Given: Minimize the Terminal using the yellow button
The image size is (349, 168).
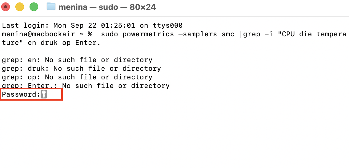Looking at the screenshot, I should pos(19,6).
